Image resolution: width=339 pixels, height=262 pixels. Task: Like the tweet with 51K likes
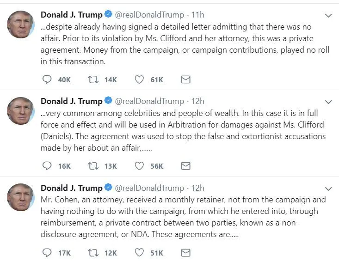coord(139,253)
